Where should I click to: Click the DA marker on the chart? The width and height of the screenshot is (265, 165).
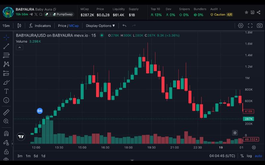pyautogui.click(x=40, y=111)
